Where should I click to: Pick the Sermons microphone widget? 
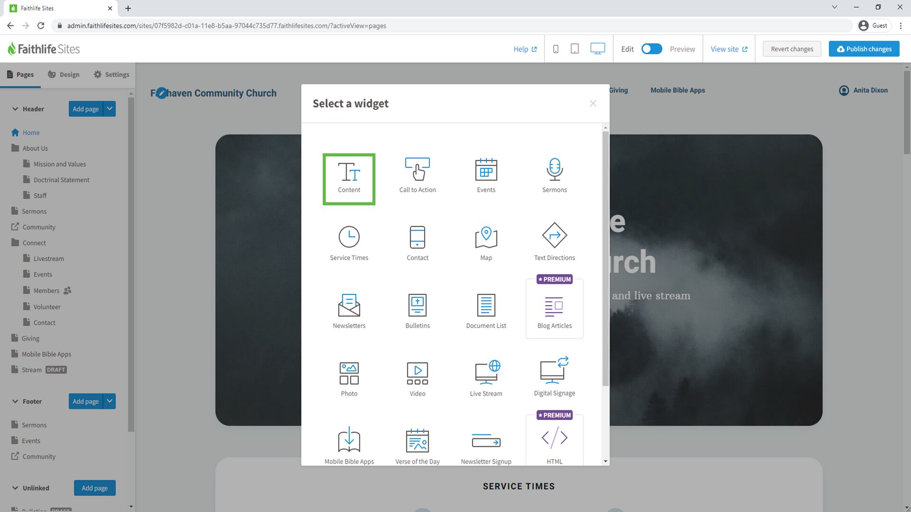click(554, 176)
